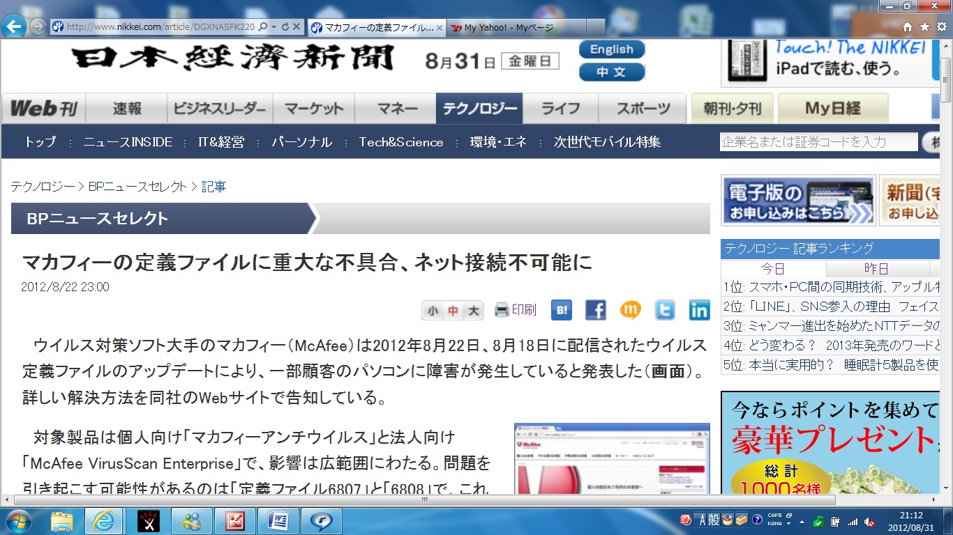Open Windows Explorer from the taskbar
953x535 pixels.
[x=62, y=521]
